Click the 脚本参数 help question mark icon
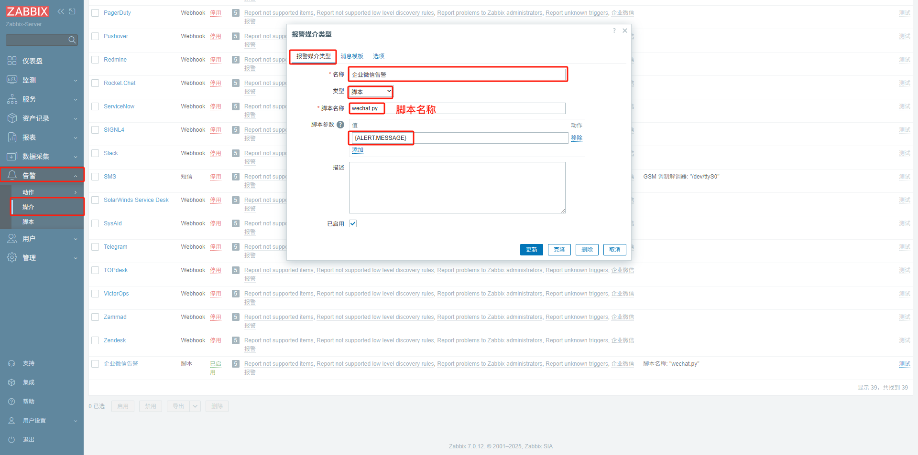 point(340,125)
